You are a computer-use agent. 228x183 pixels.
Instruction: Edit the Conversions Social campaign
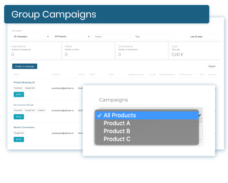pyautogui.click(x=19, y=117)
